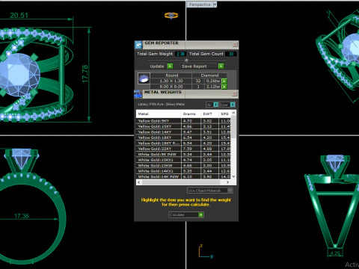
Task: Click the 20.51 width dimension label
Action: tap(19, 16)
